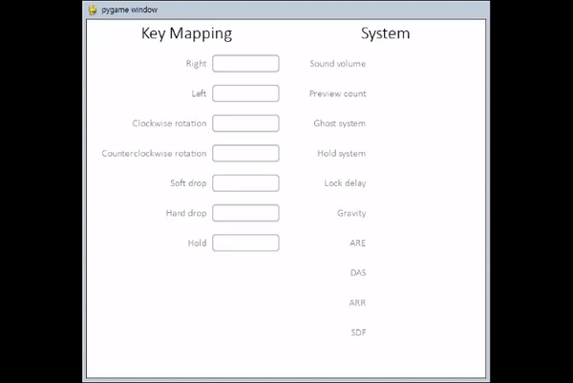Select the Clockwise rotation key input box
The width and height of the screenshot is (573, 383).
pos(245,123)
